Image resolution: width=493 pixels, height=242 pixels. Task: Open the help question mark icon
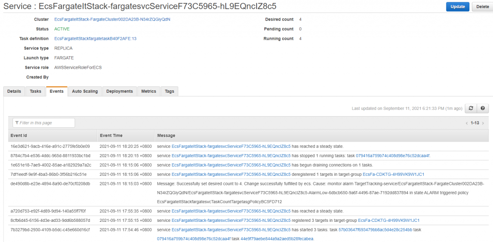(482, 108)
